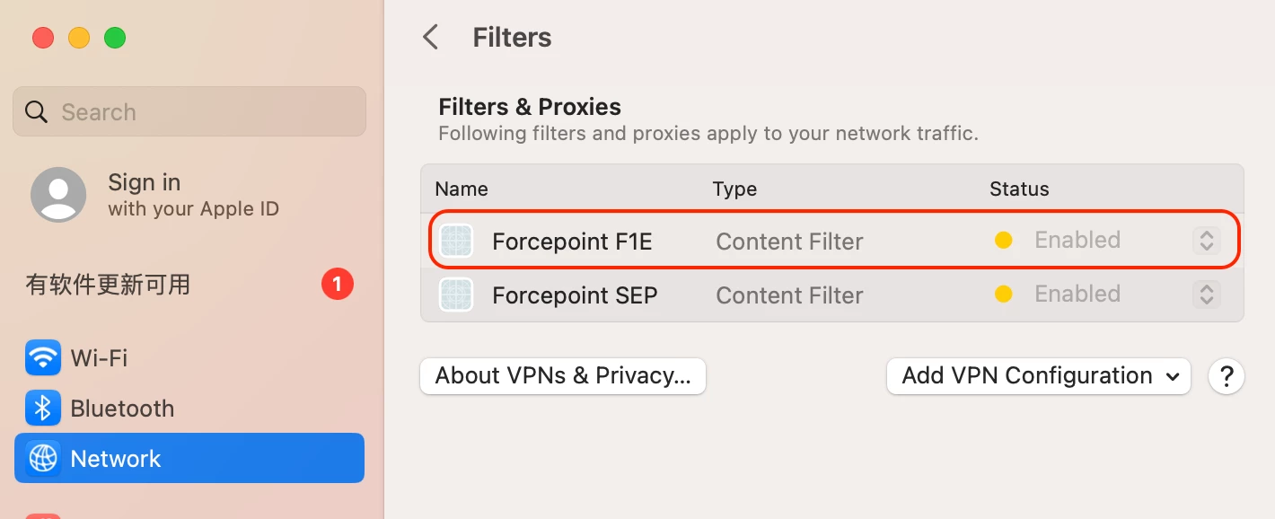Expand the Add VPN Configuration dropdown

pyautogui.click(x=1039, y=376)
